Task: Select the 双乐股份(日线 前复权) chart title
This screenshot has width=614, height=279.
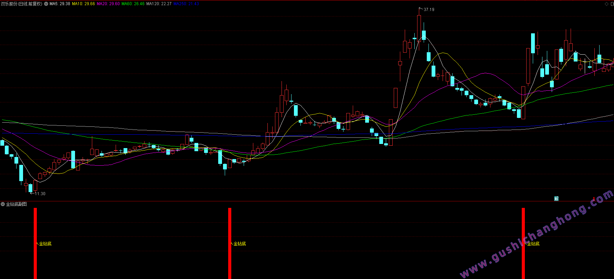Action: pyautogui.click(x=22, y=4)
